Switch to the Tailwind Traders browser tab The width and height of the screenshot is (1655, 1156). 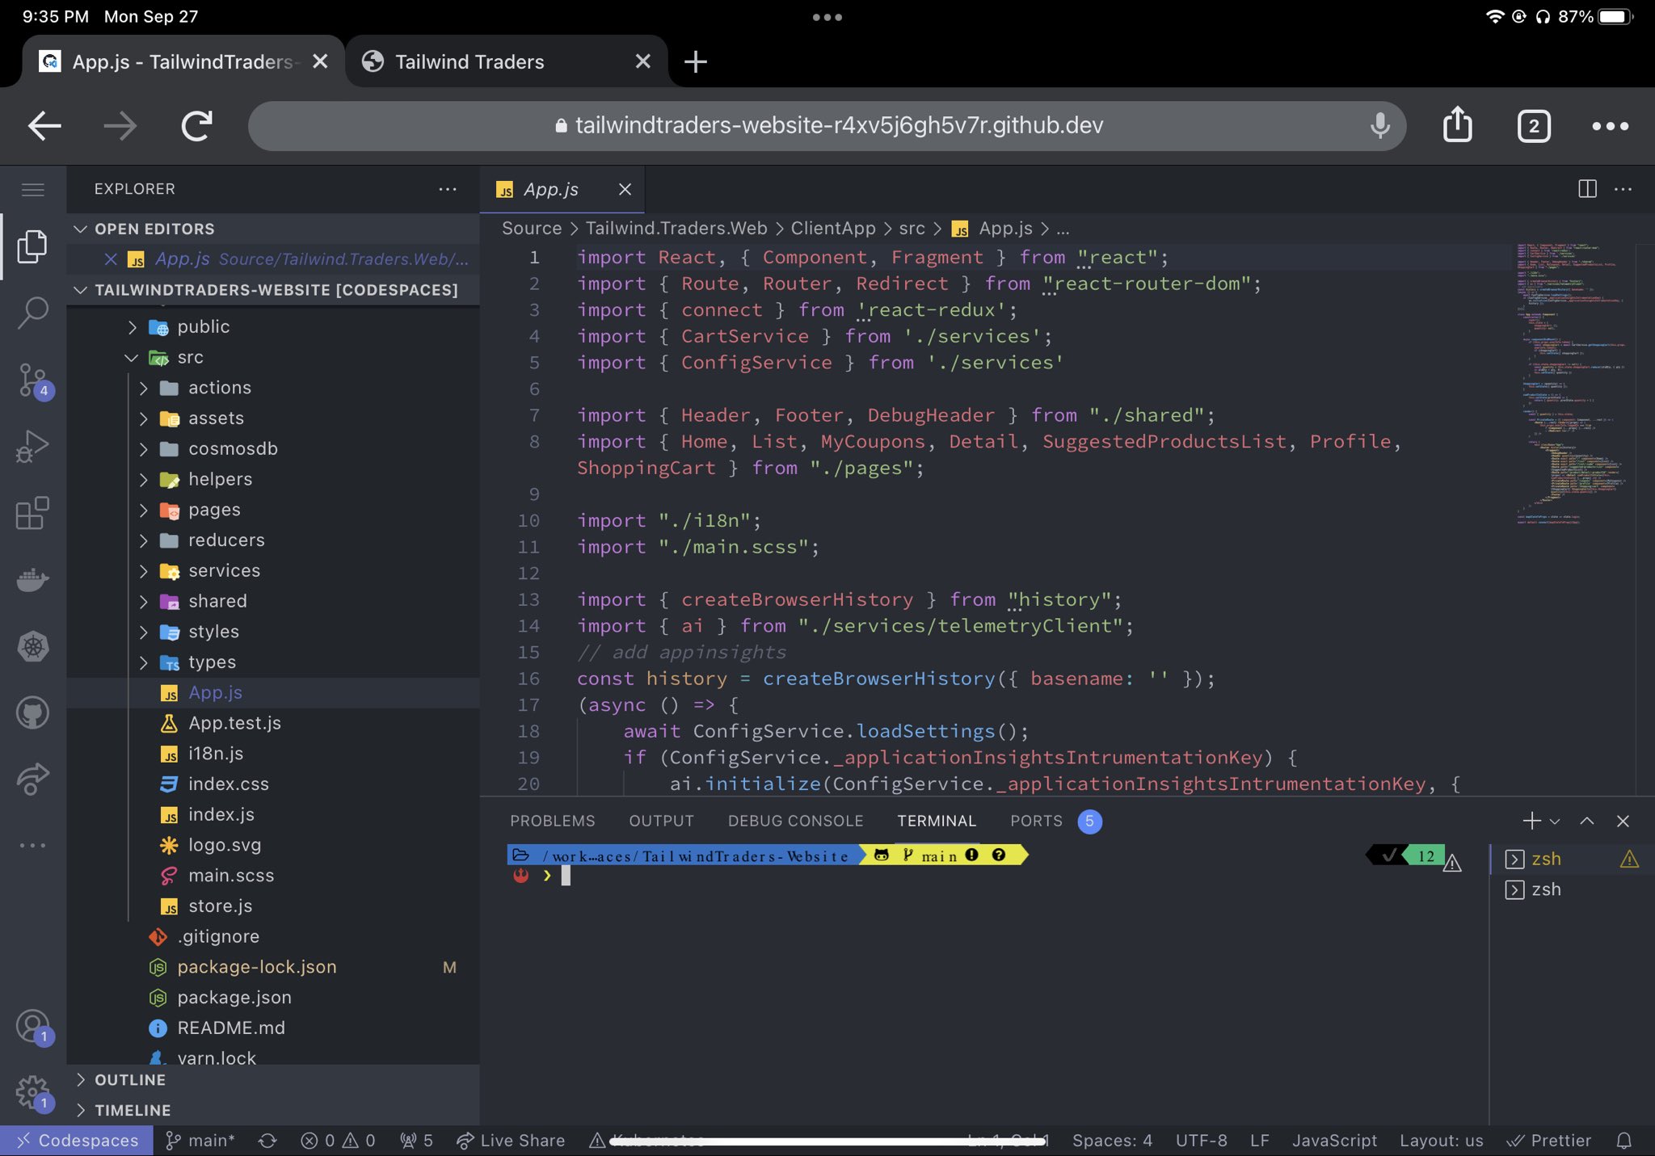click(x=507, y=61)
